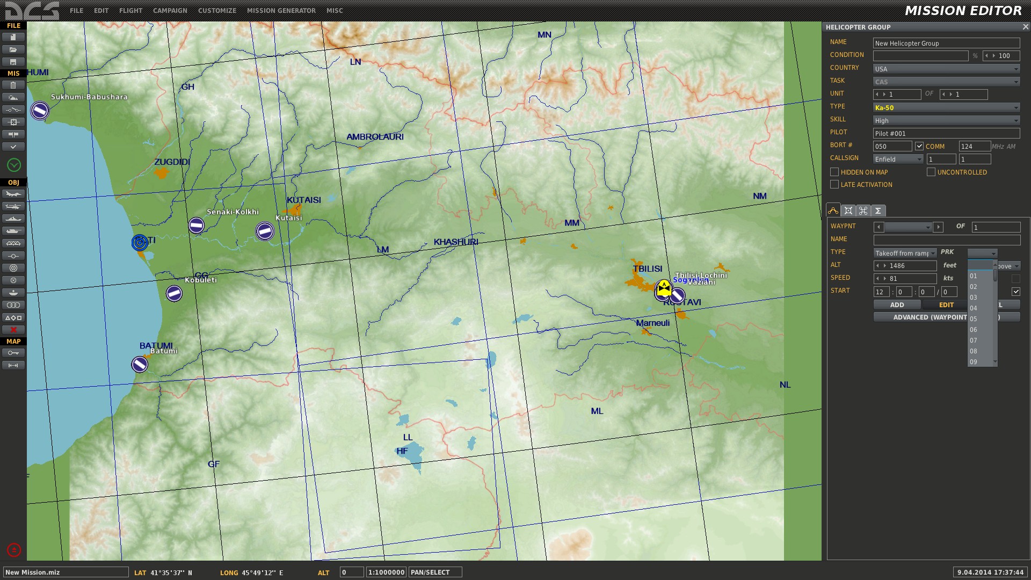Screen dimensions: 1031x580
Task: Open the CAMPAIGN menu
Action: click(x=170, y=10)
